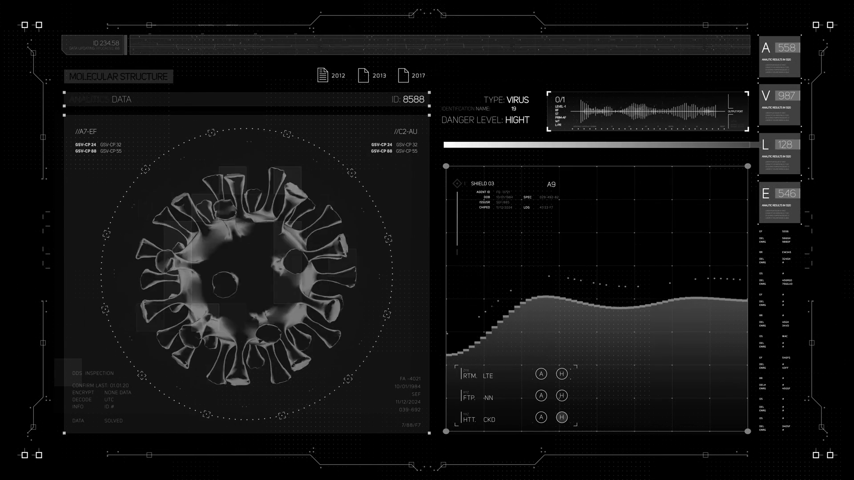Image resolution: width=854 pixels, height=480 pixels.
Task: Click the white gradient progress bar
Action: tap(596, 145)
